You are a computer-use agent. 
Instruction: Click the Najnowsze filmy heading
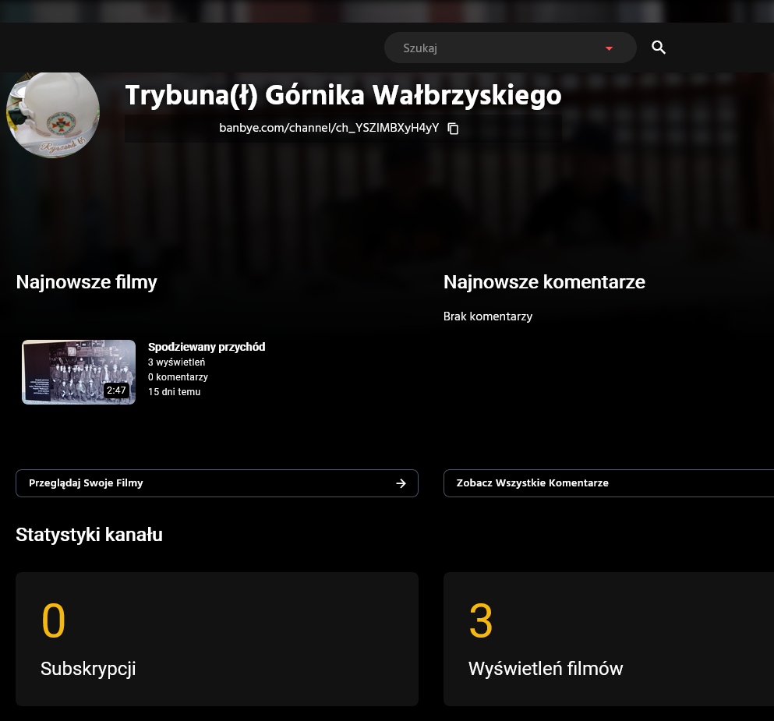pos(87,282)
